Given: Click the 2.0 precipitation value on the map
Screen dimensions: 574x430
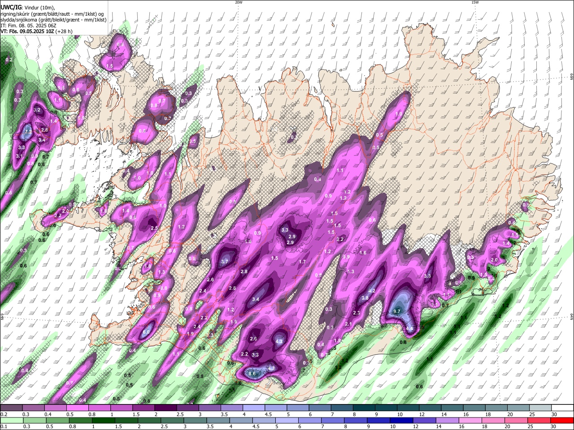Looking at the screenshot, I should coord(495,260).
